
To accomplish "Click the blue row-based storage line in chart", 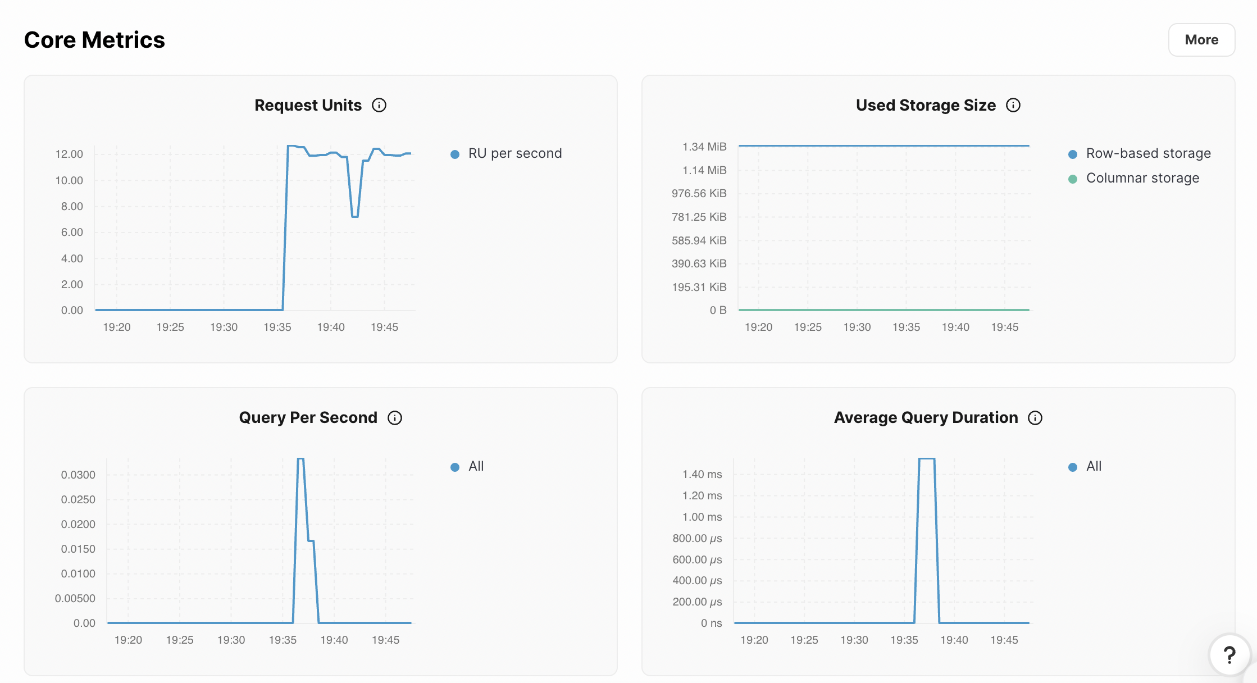I will pyautogui.click(x=883, y=145).
